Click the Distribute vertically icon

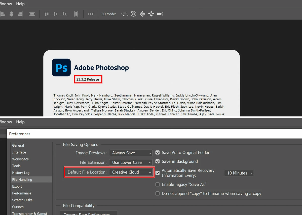(x=32, y=14)
